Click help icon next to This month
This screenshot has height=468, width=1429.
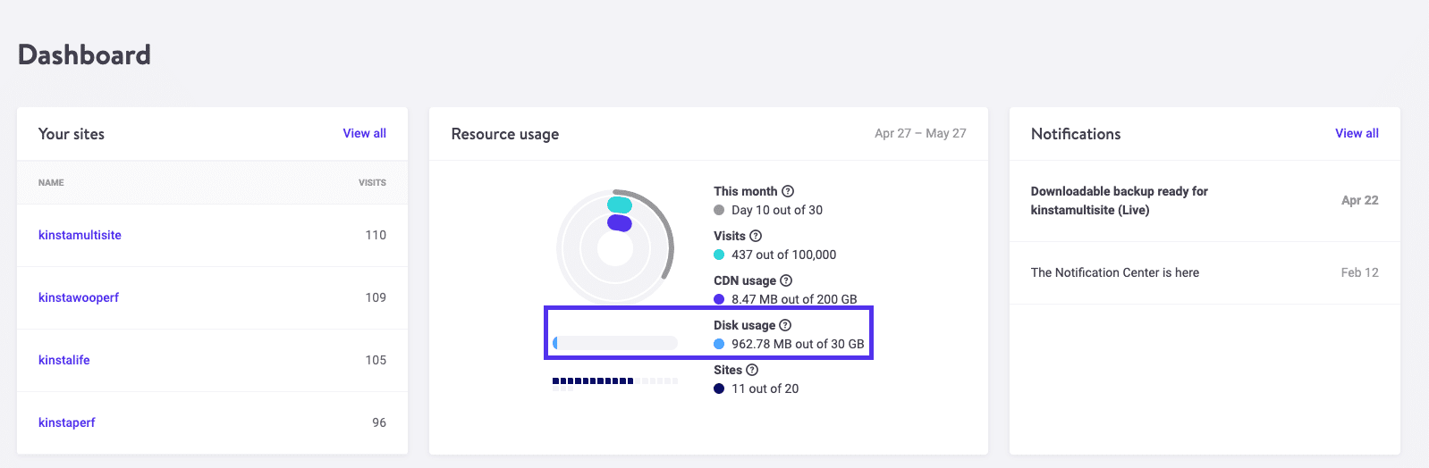tap(788, 191)
